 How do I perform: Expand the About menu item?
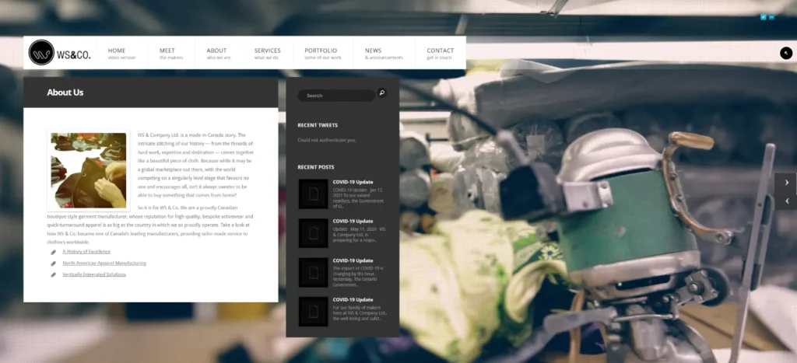click(x=218, y=54)
